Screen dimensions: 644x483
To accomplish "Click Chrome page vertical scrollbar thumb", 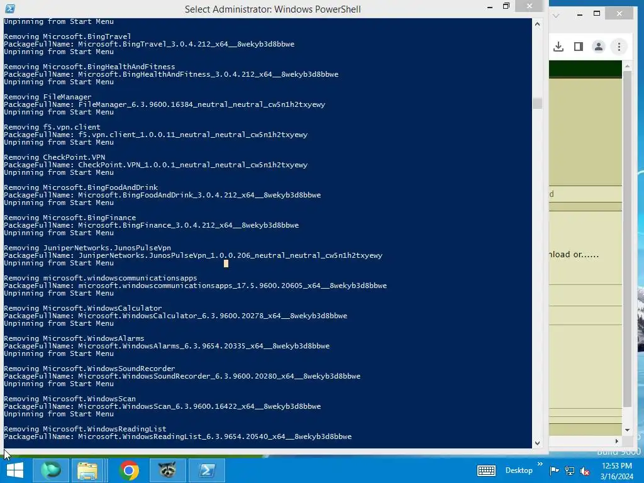I will click(x=627, y=239).
